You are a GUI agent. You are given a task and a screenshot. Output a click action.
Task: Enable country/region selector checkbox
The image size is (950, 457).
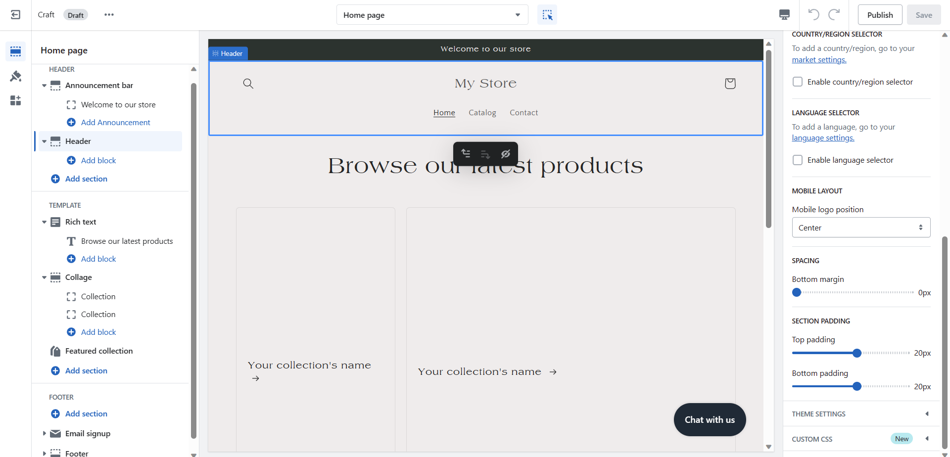(x=798, y=82)
